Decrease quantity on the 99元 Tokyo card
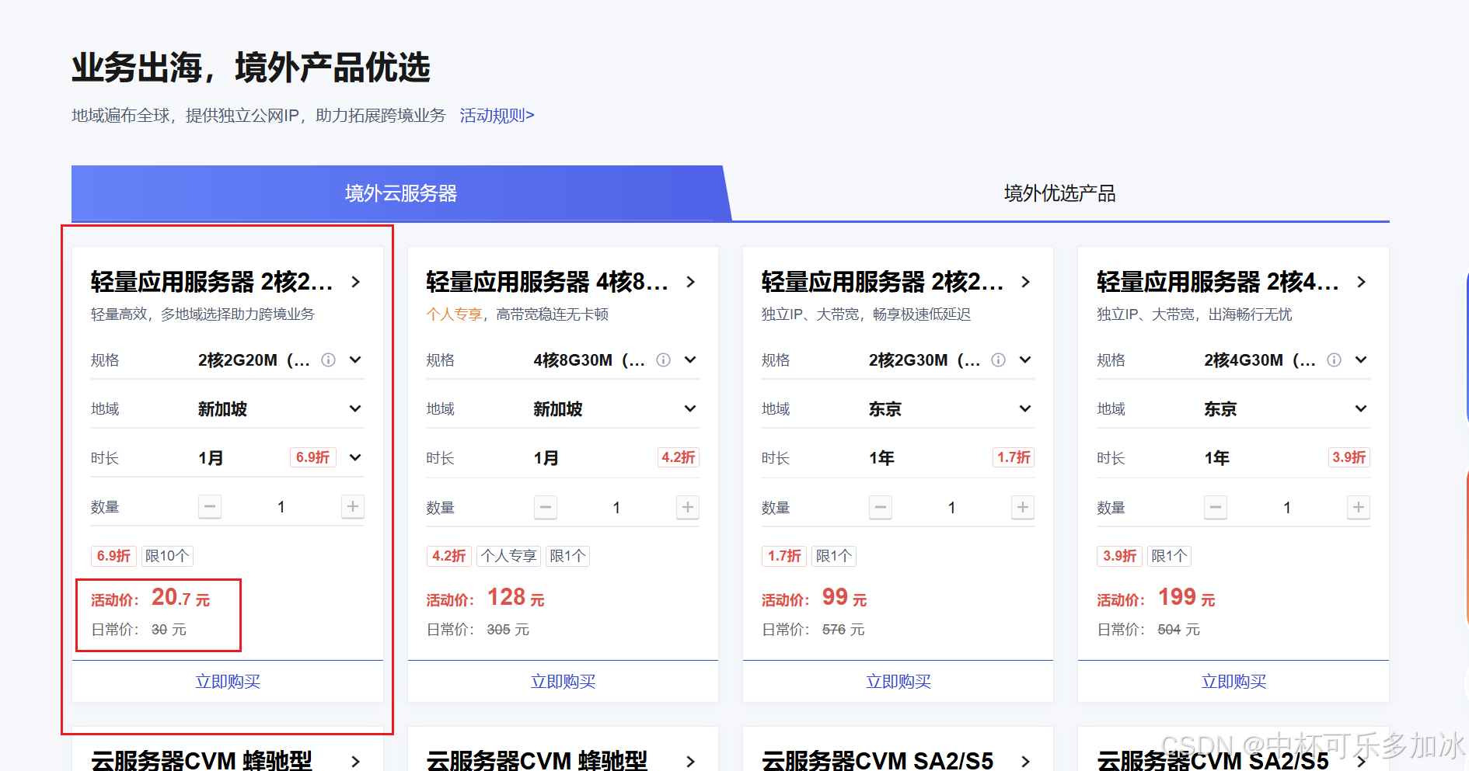Screen dimensions: 1469x771 (880, 507)
